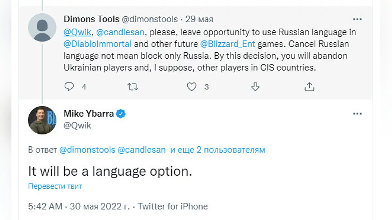Click the download arrow icon on the tweet
The image size is (392, 220).
point(255,87)
